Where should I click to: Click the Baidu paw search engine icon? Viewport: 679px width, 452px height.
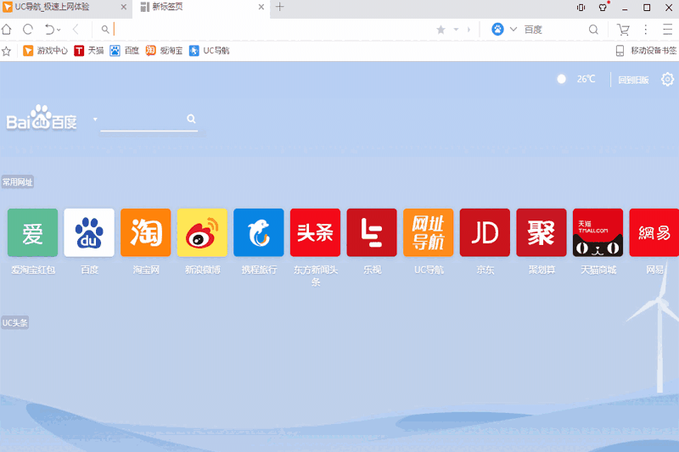tap(497, 30)
